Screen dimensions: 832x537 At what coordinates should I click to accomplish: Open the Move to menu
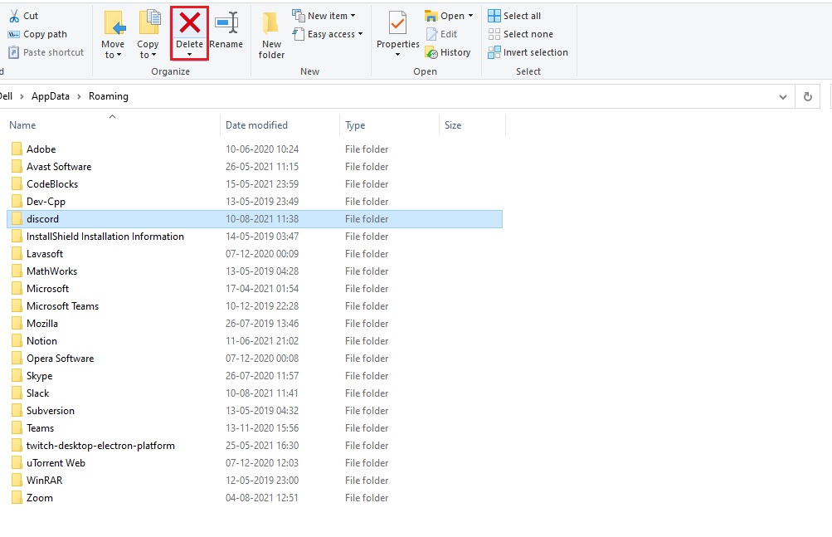(113, 35)
